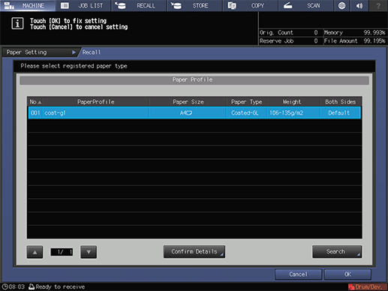
Task: Open the RECALL tab
Action: point(139,5)
